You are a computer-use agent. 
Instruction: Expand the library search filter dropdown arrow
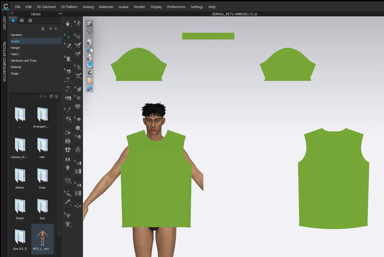45,96
